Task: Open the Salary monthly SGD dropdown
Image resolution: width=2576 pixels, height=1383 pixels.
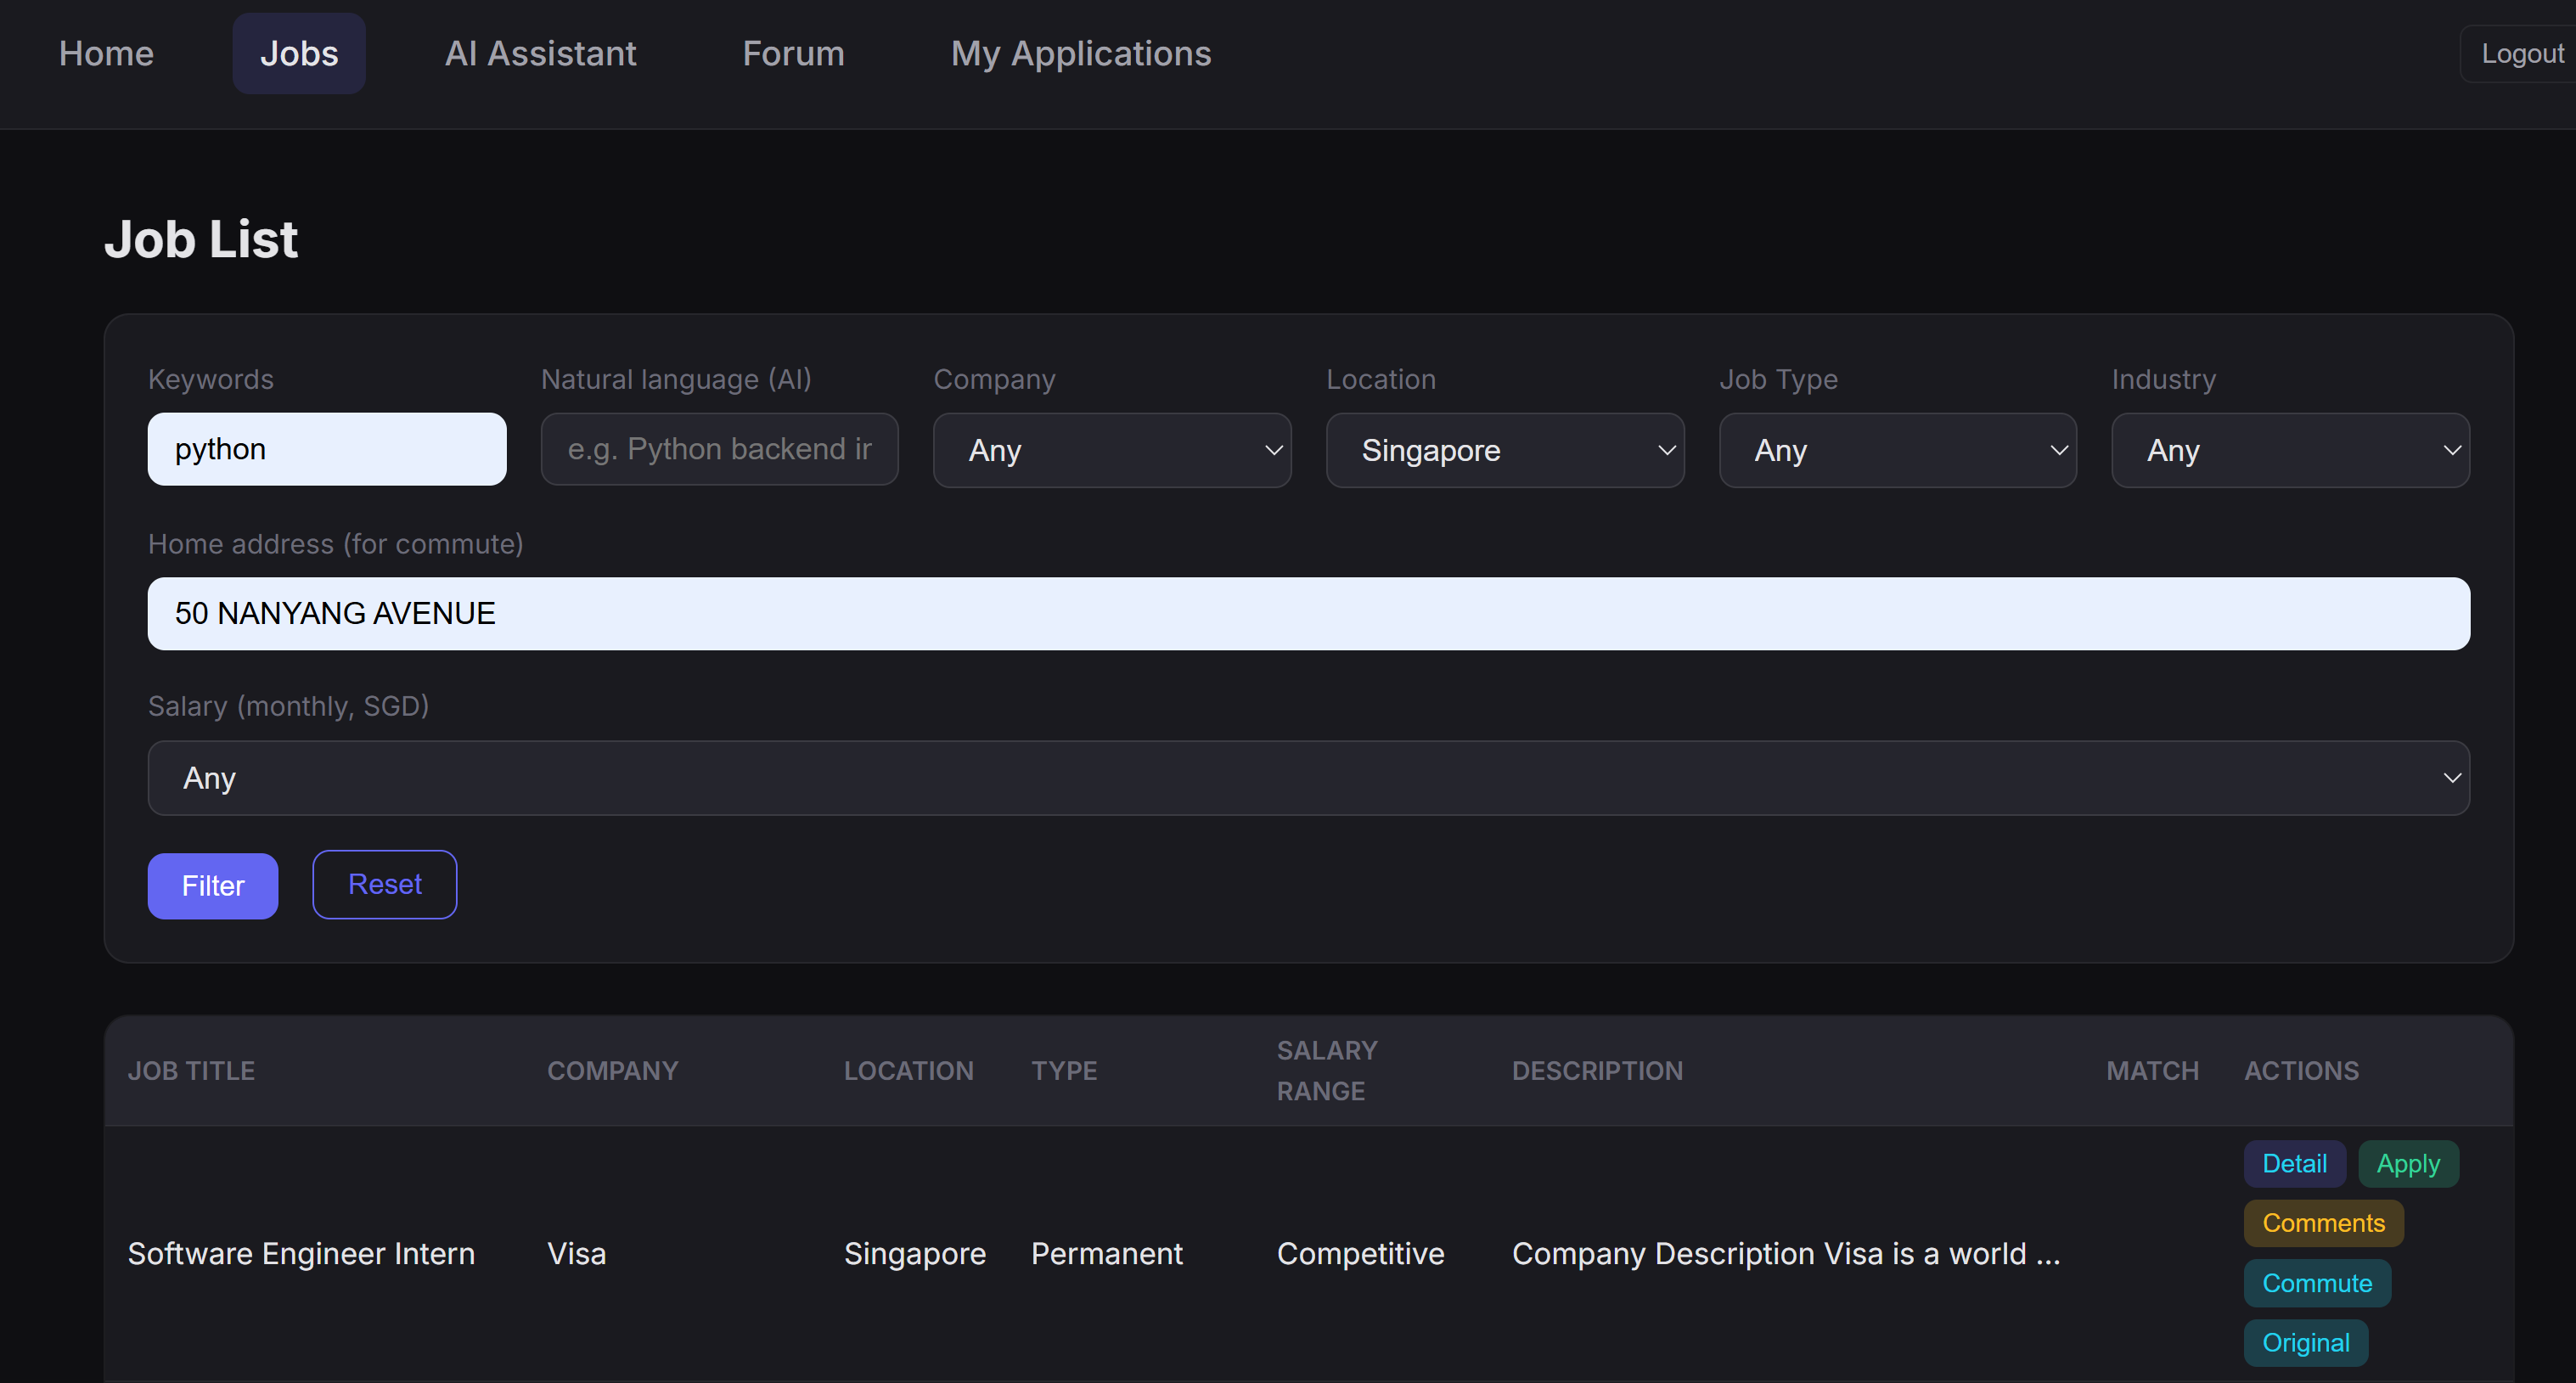Action: coord(1308,778)
